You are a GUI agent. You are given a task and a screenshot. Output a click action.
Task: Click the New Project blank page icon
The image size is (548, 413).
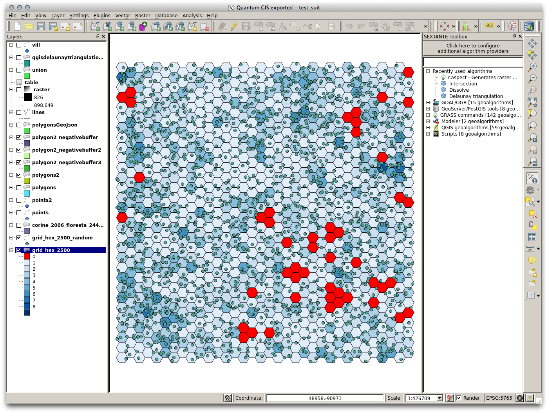pos(17,26)
